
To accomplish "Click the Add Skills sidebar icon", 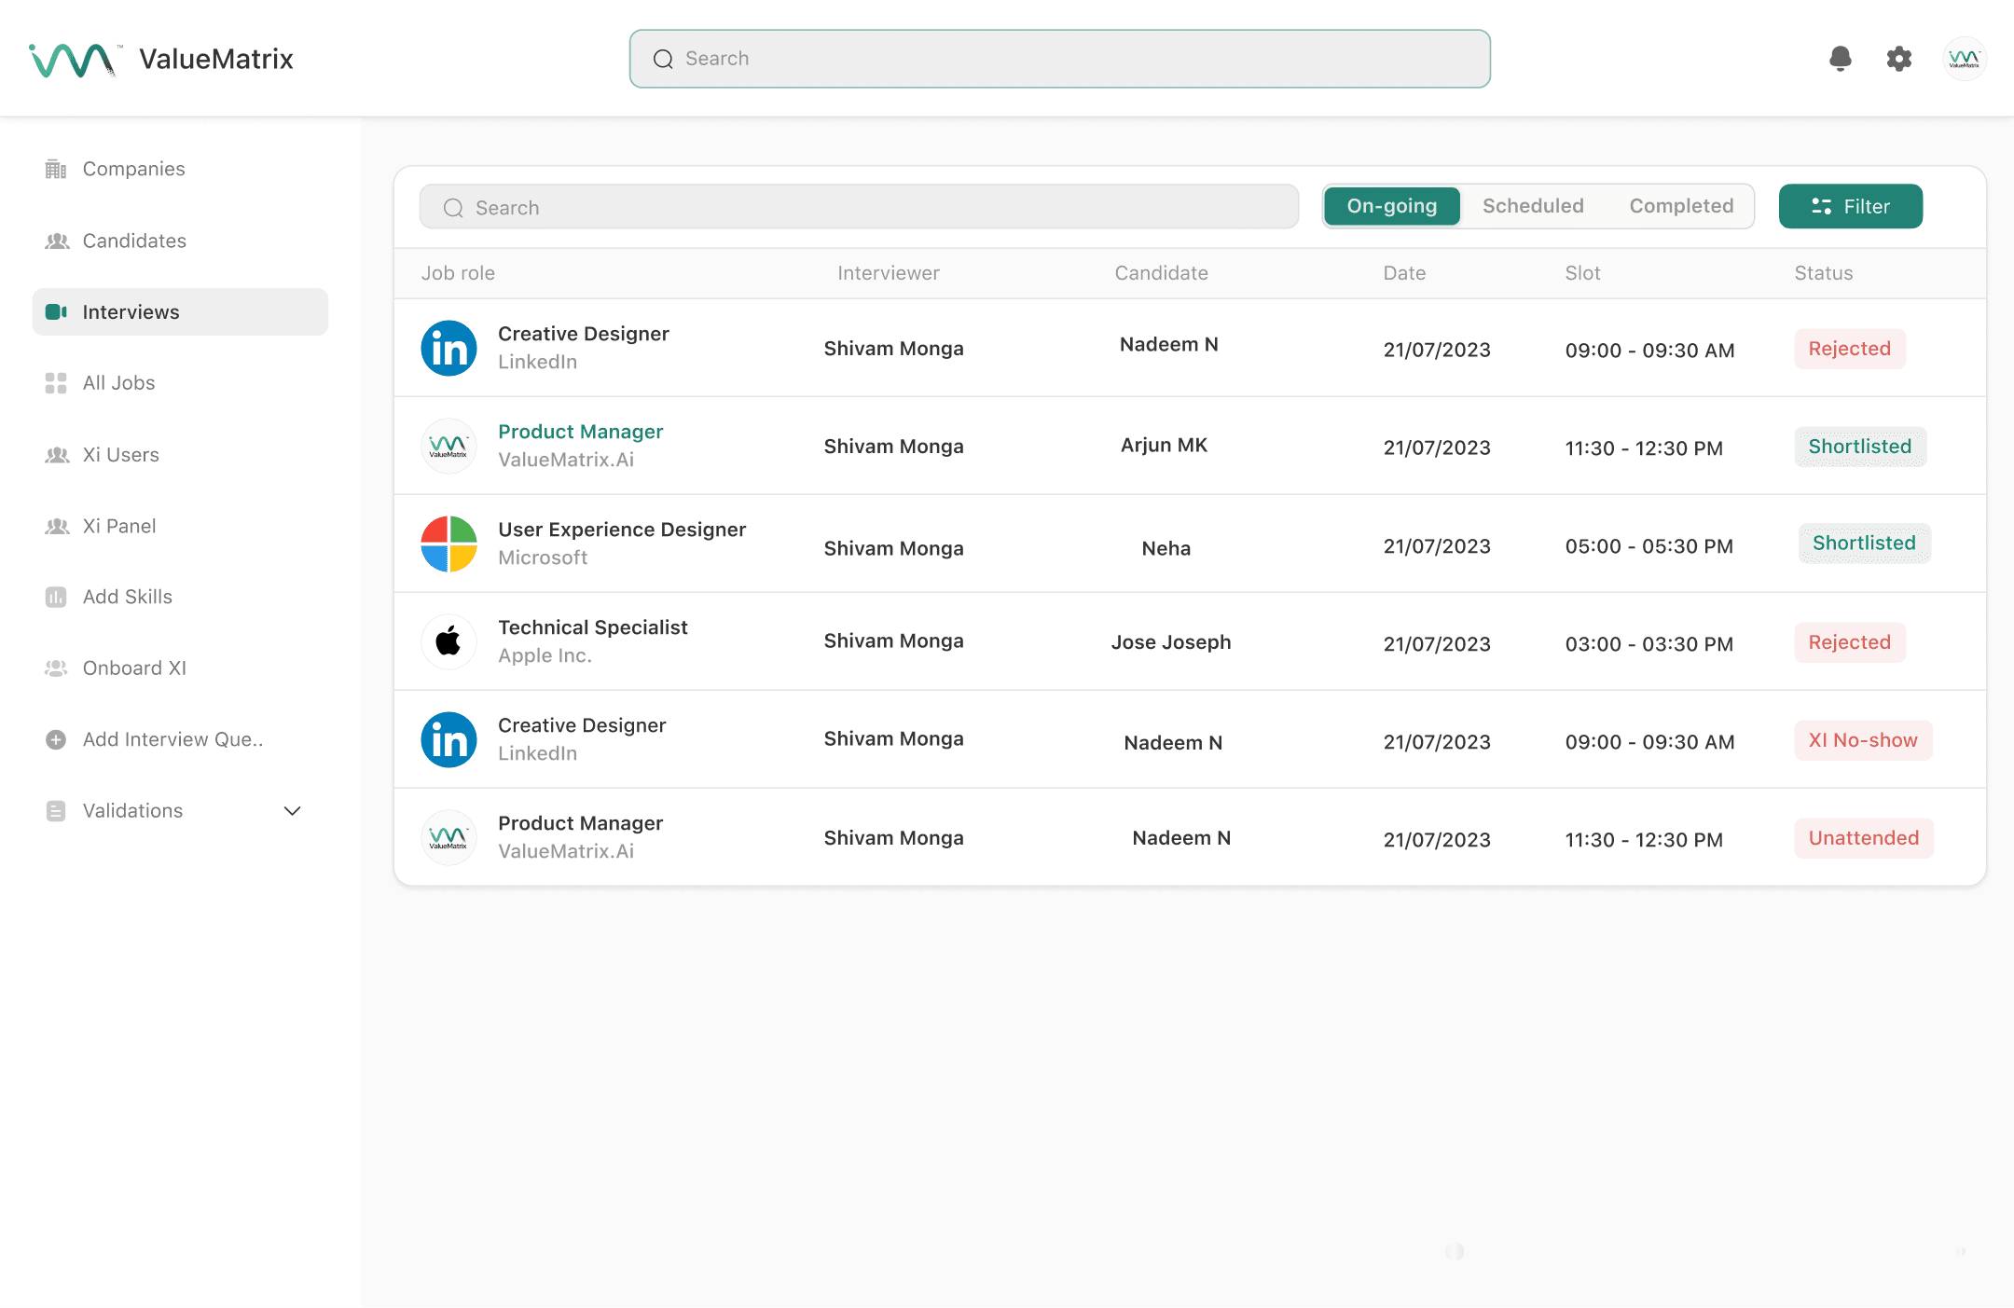I will click(56, 597).
